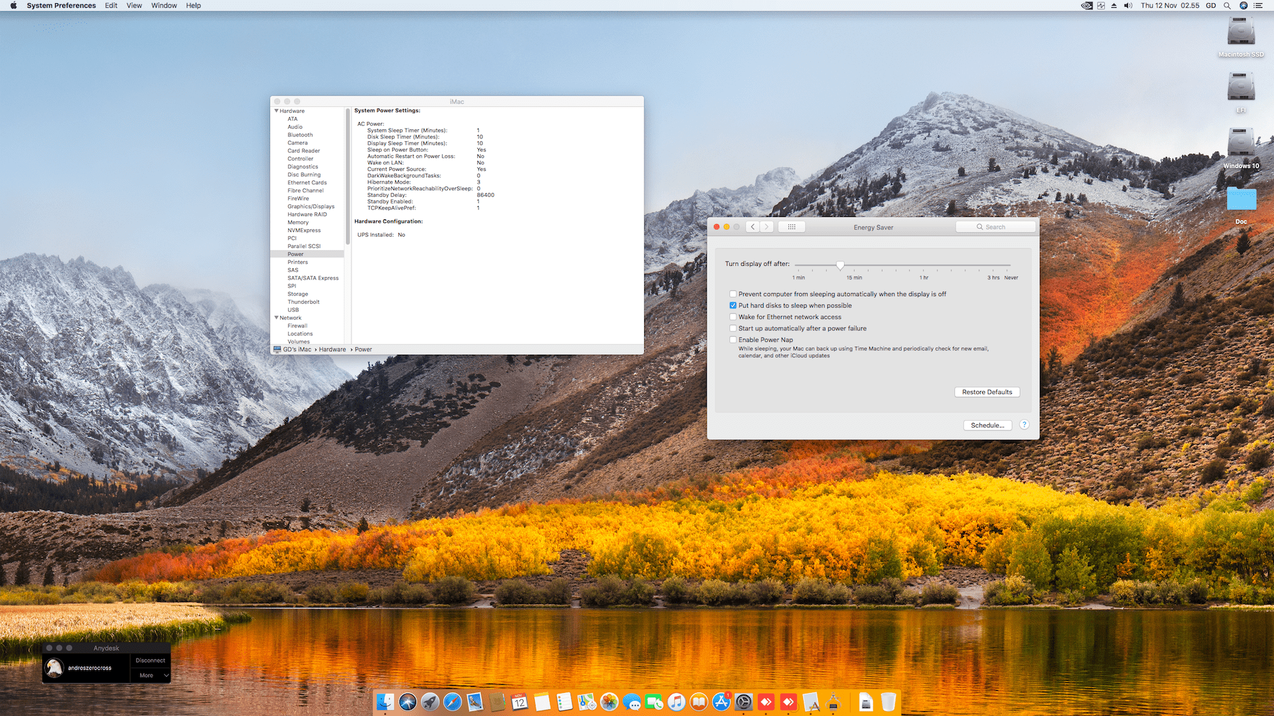
Task: Go back using the Energy Saver back arrow
Action: [x=752, y=227]
